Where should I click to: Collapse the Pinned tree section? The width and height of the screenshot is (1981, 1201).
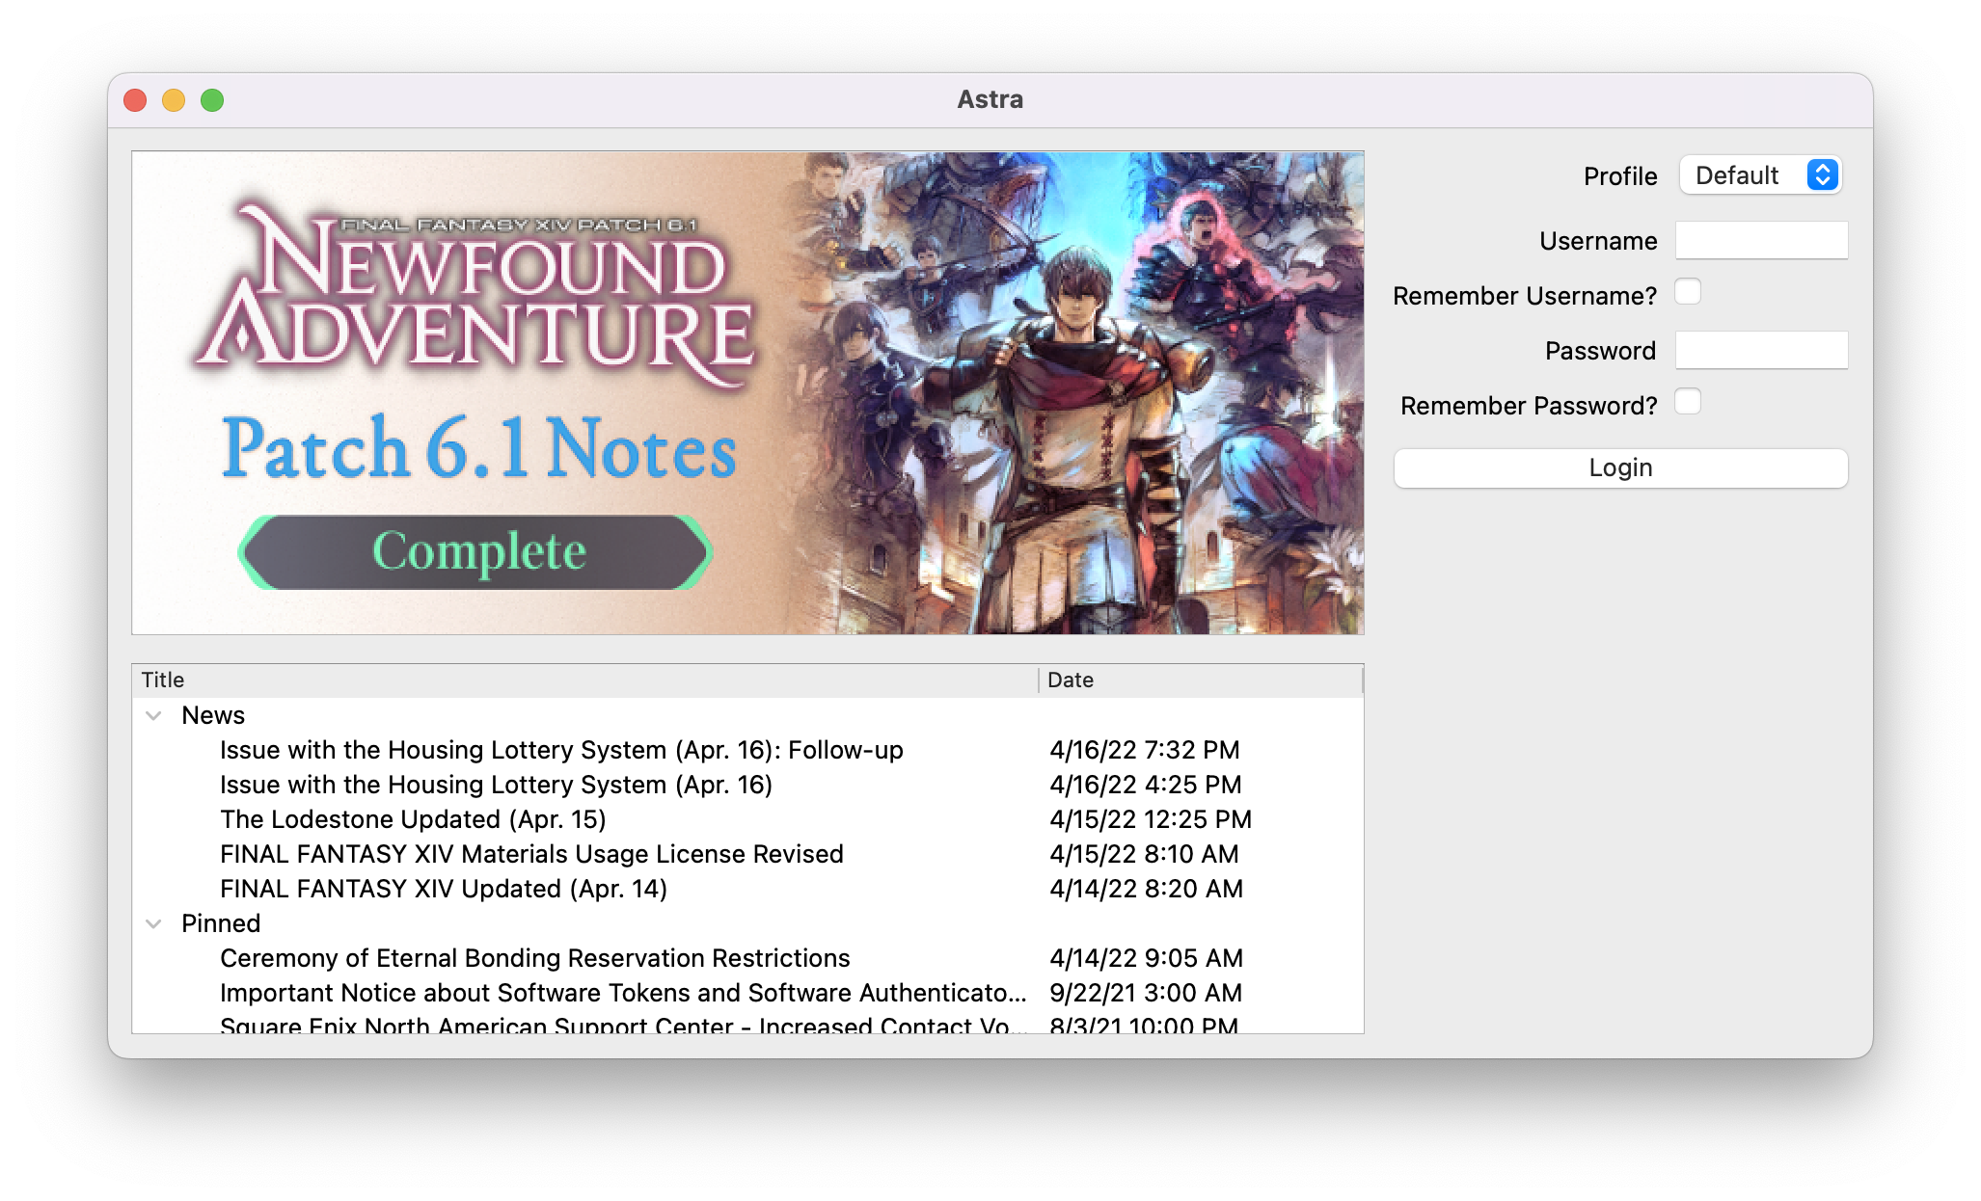click(153, 923)
